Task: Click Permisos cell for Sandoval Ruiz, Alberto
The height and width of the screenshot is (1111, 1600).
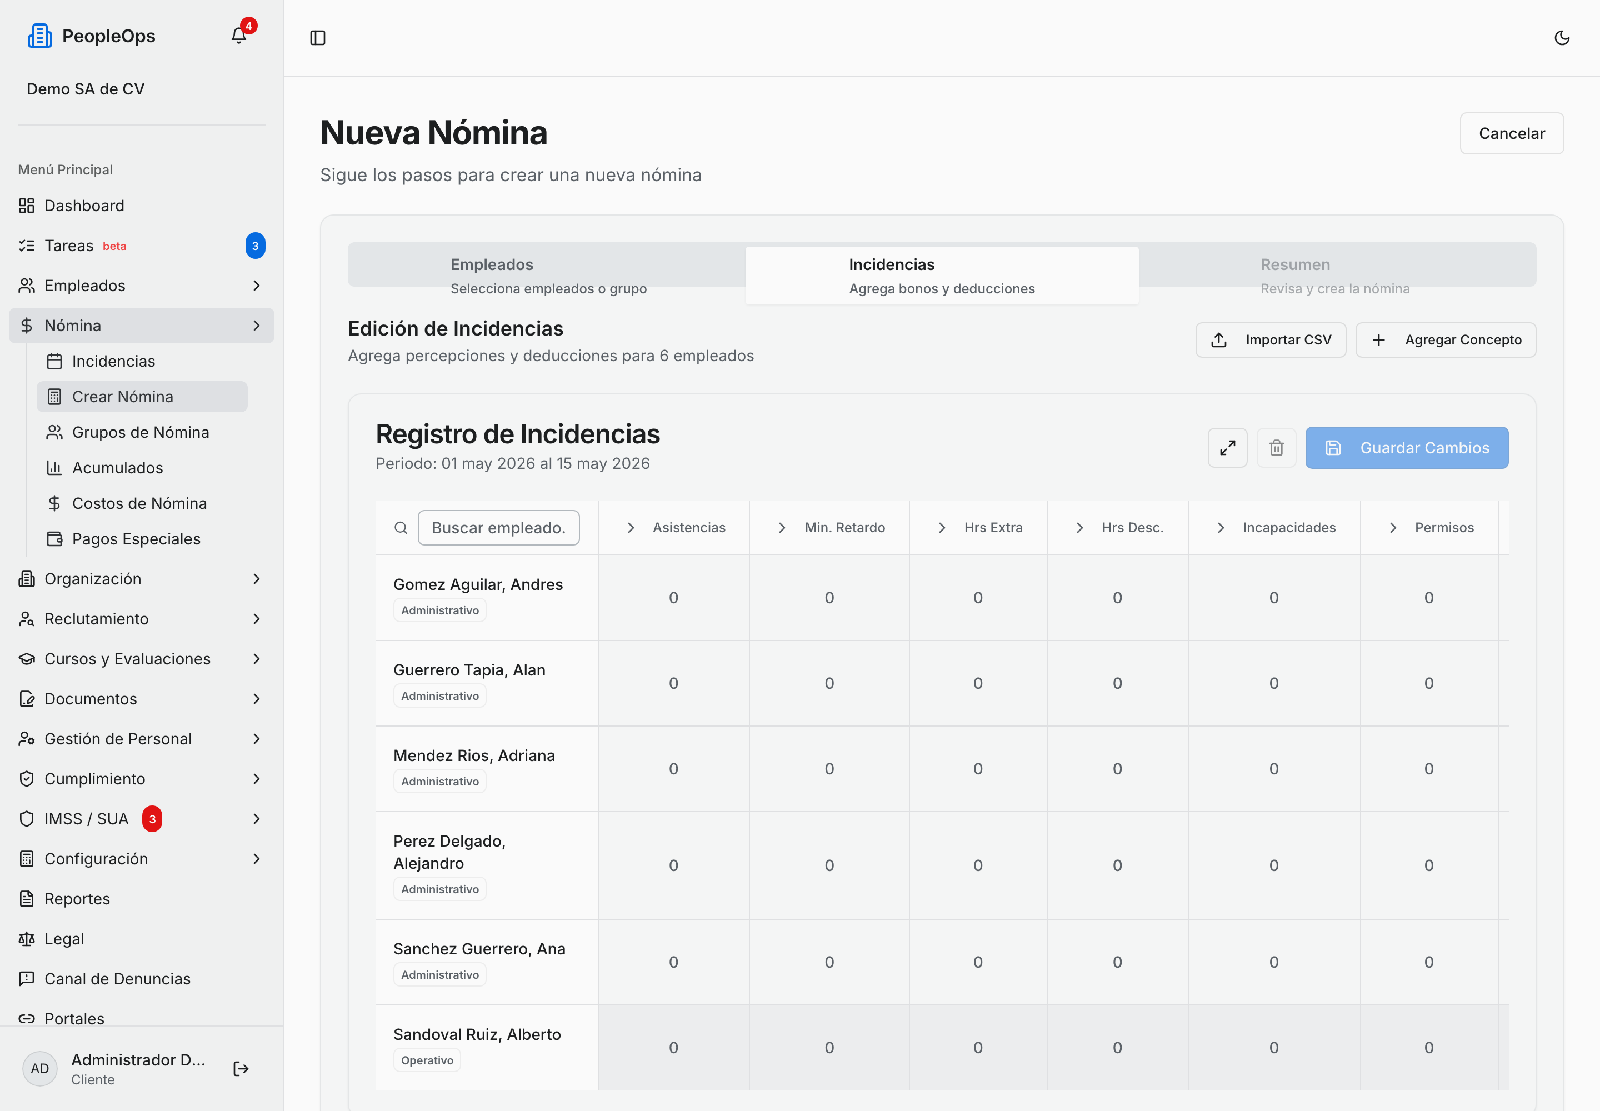Action: [1429, 1048]
